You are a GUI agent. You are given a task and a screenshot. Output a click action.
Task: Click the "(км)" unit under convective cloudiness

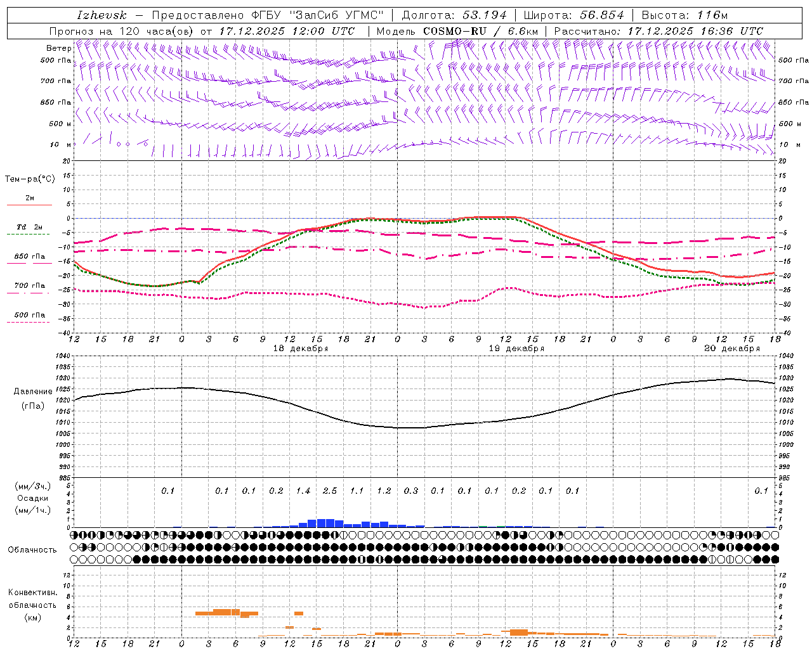pos(33,617)
